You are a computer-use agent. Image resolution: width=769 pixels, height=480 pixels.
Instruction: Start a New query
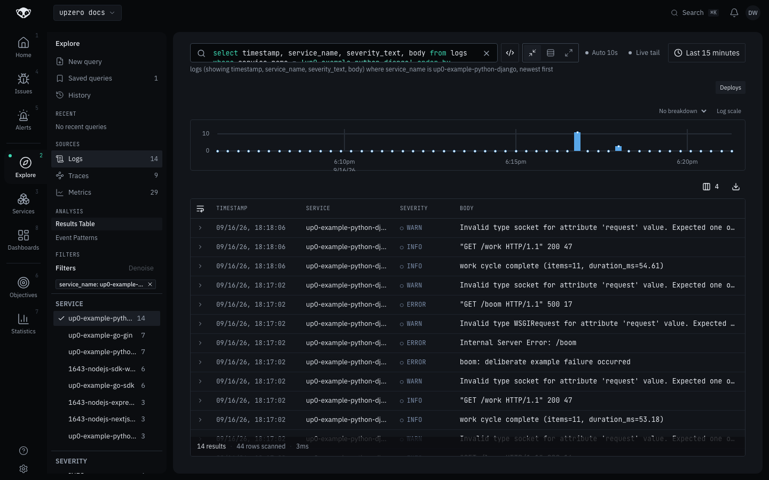tap(107, 61)
